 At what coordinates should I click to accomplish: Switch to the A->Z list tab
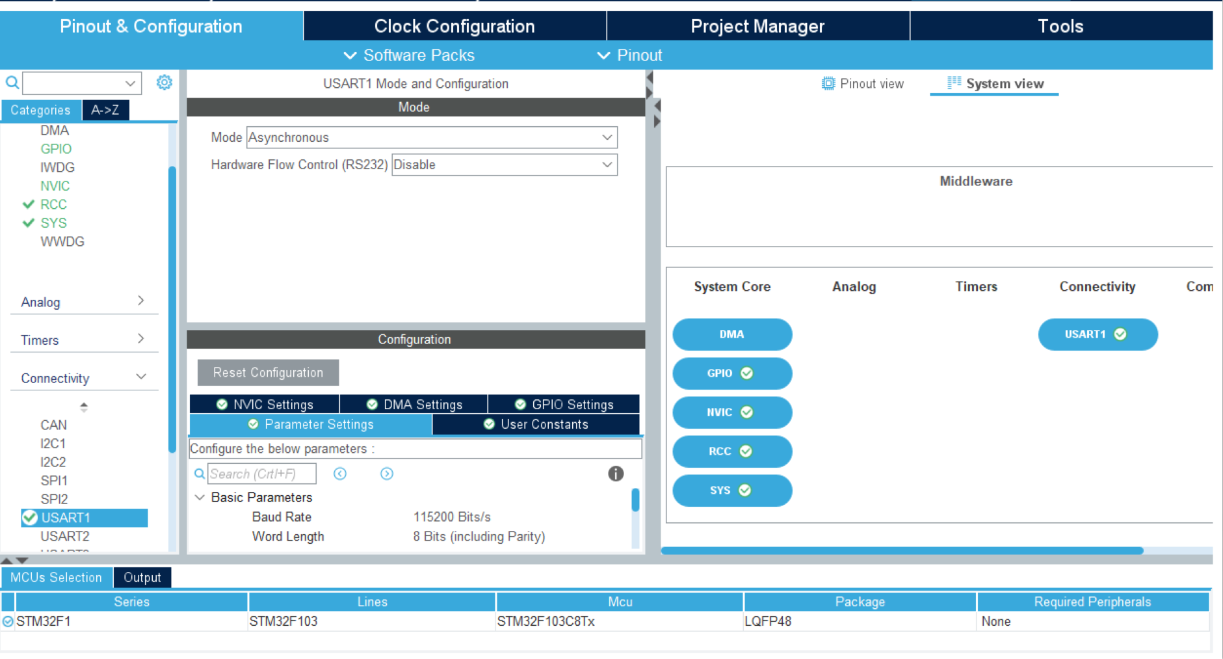(x=105, y=110)
